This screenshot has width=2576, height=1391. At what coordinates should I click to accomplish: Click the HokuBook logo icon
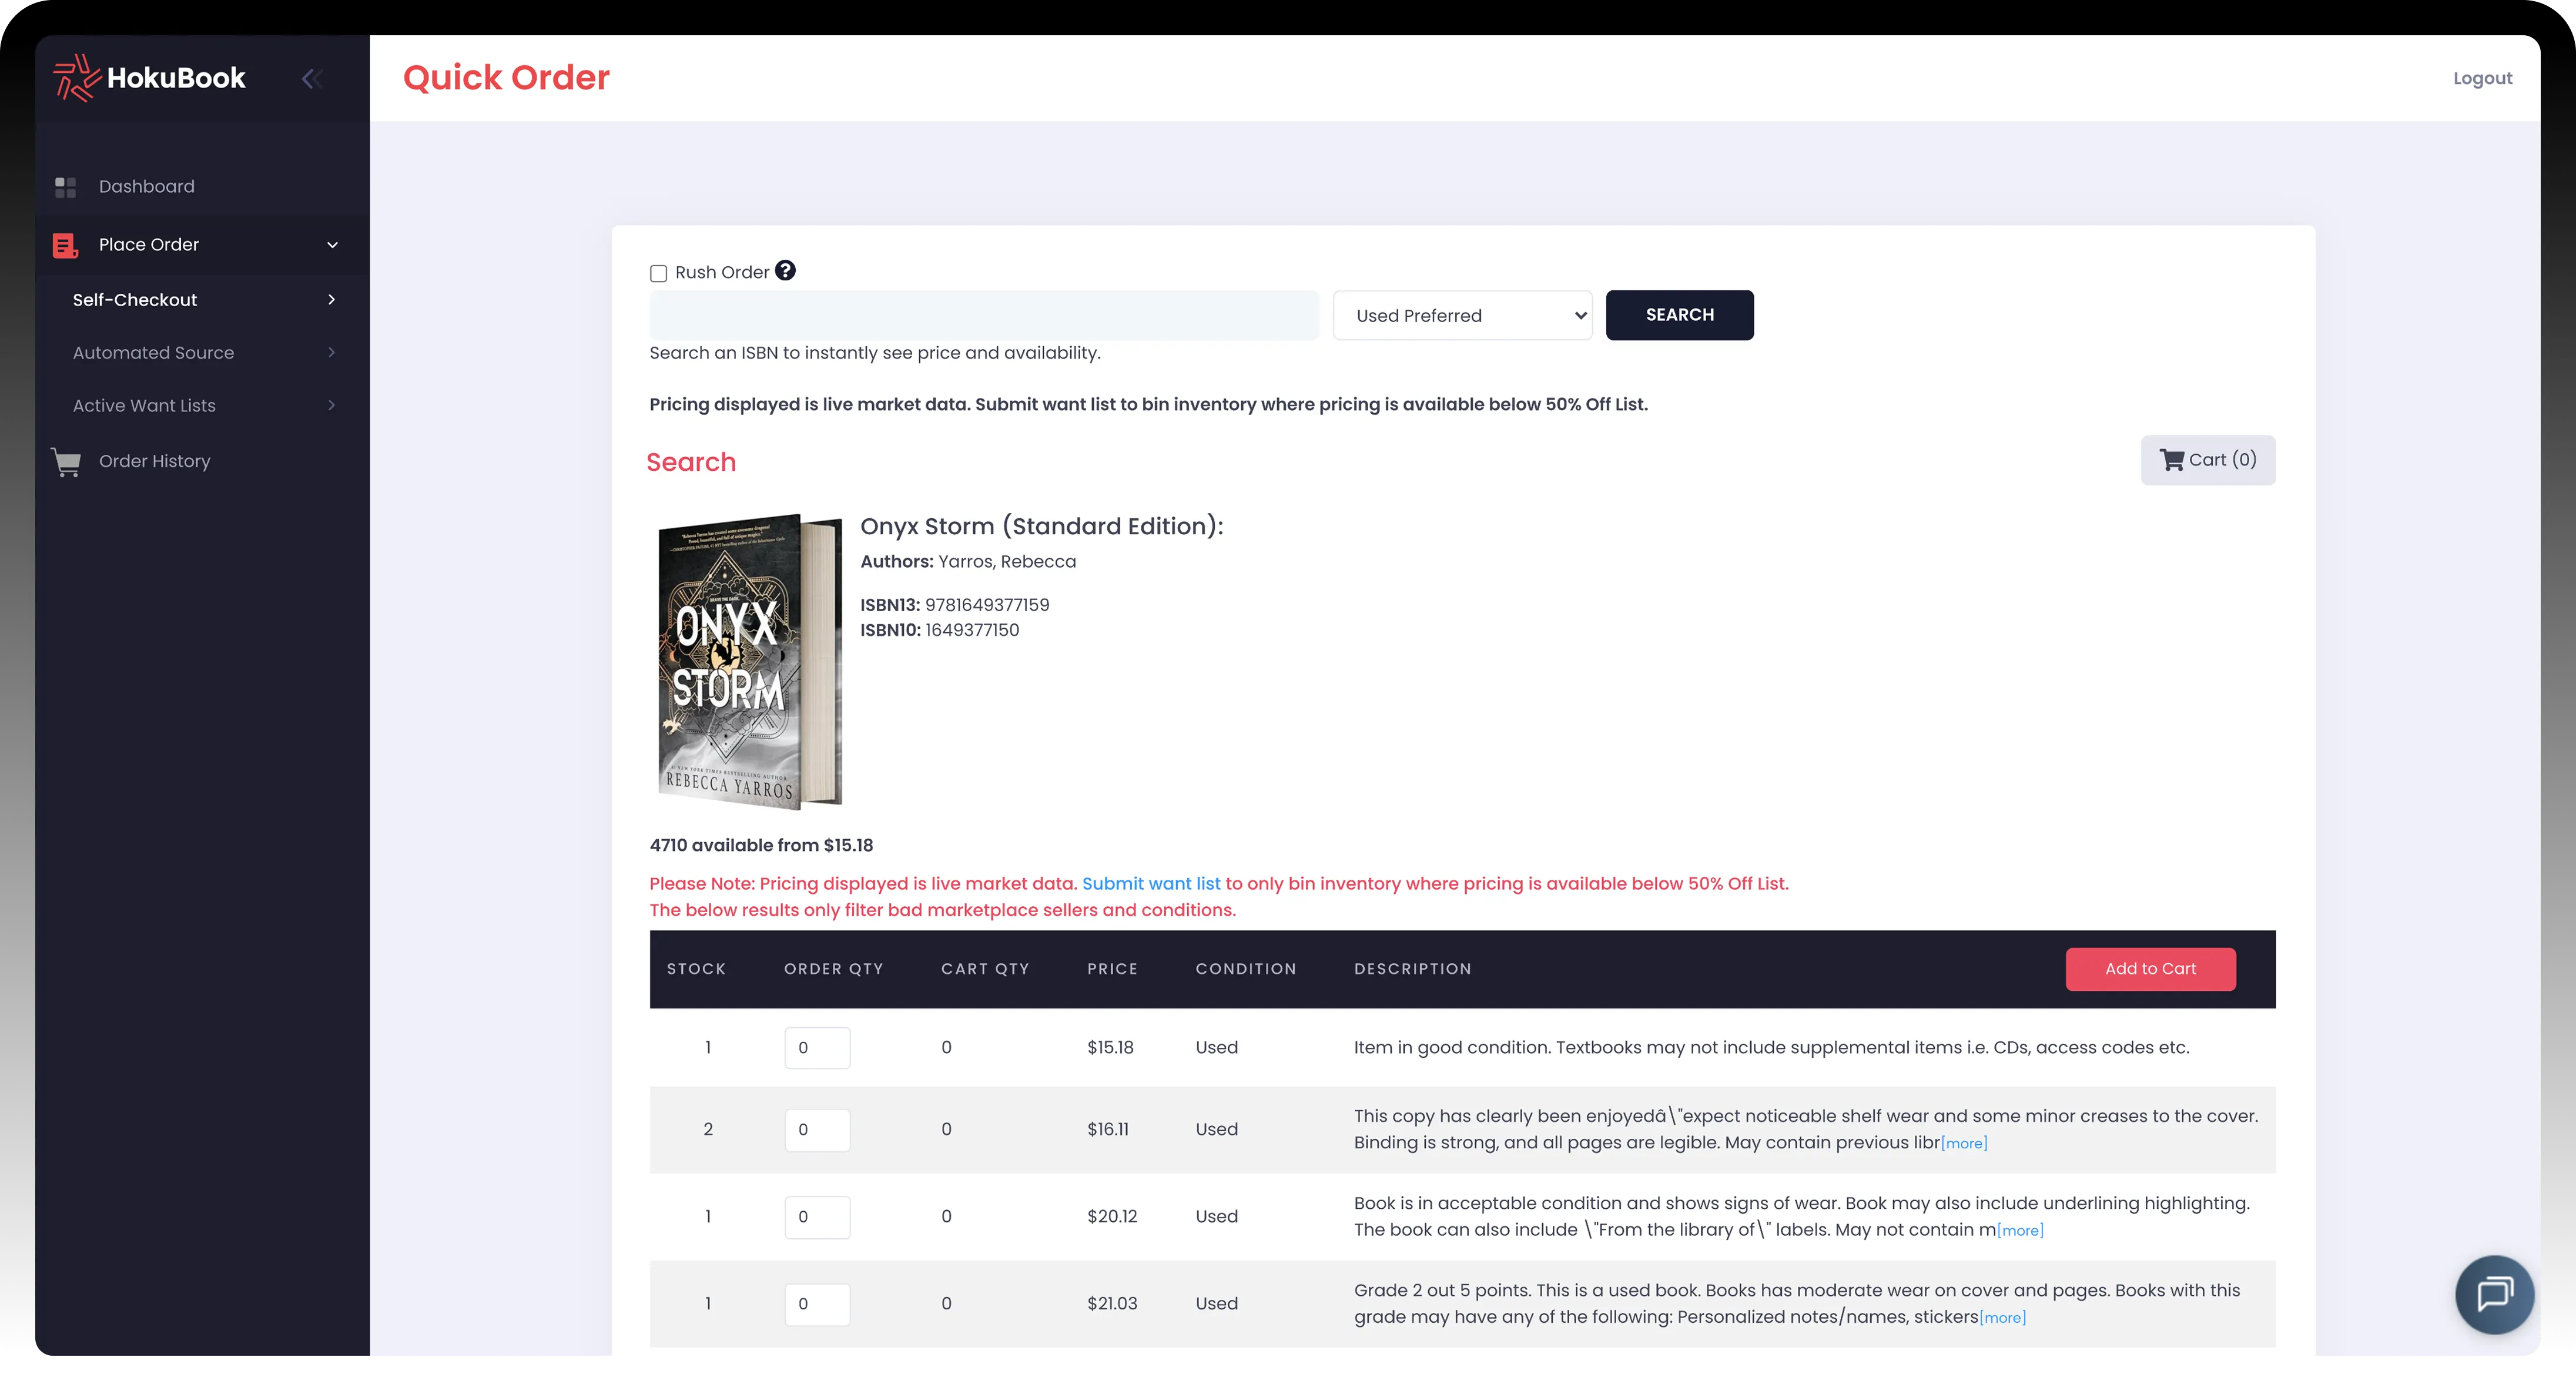76,78
